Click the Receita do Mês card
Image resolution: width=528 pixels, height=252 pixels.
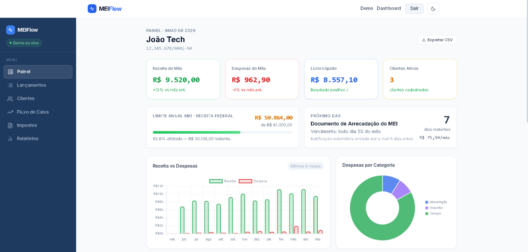[183, 79]
